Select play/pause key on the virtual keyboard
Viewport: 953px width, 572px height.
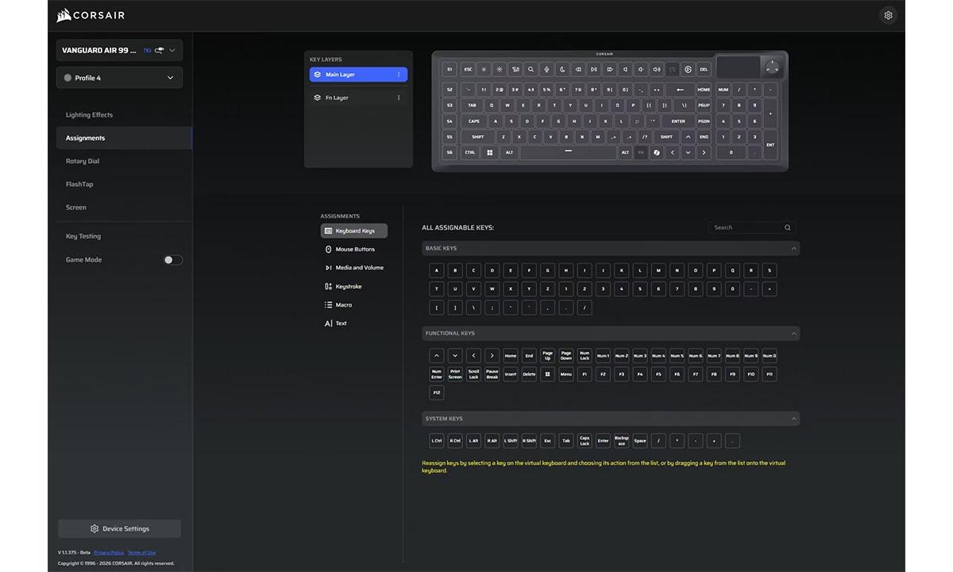(x=593, y=69)
